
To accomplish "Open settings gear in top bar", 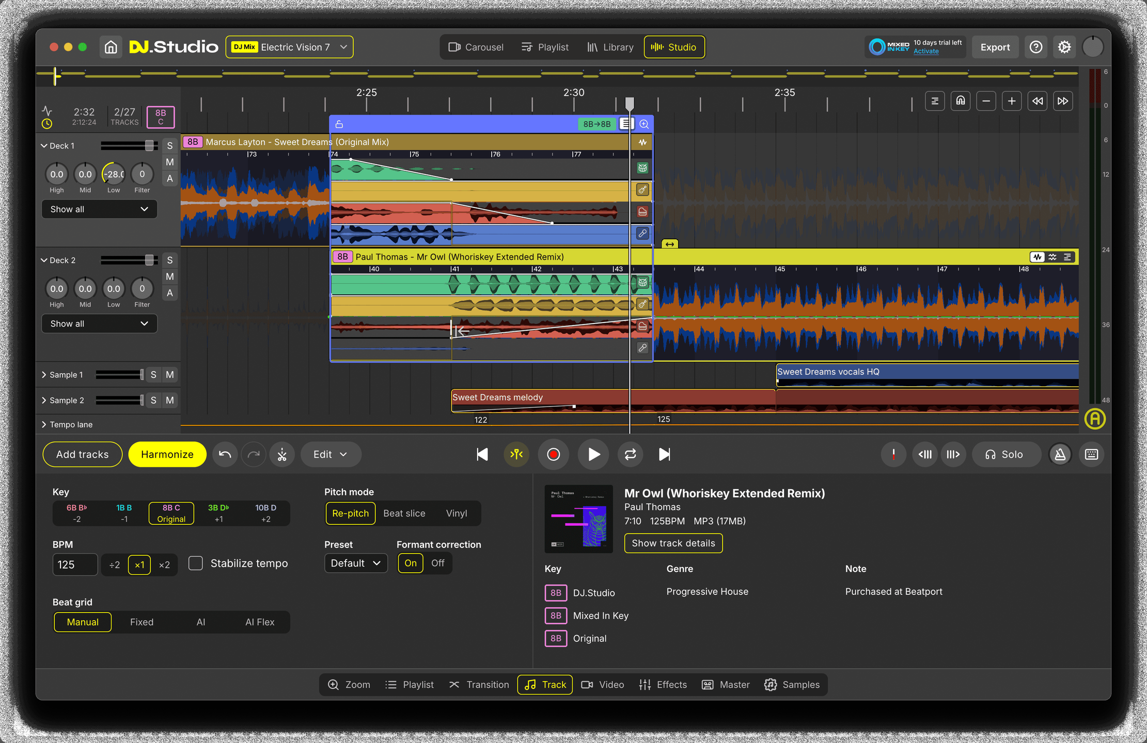I will point(1064,47).
